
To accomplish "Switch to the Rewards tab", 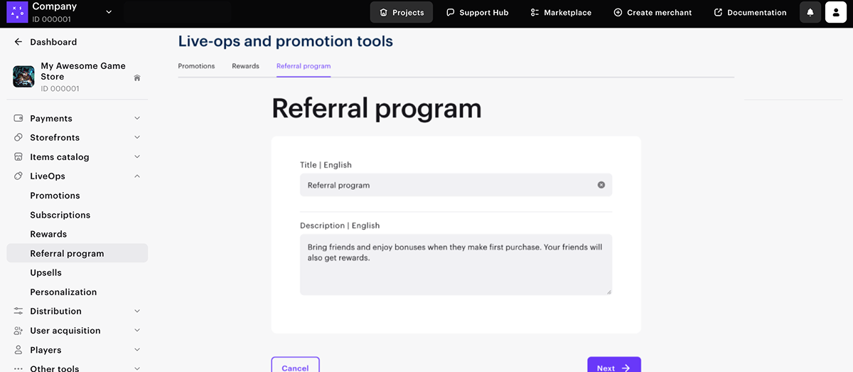I will pos(245,66).
